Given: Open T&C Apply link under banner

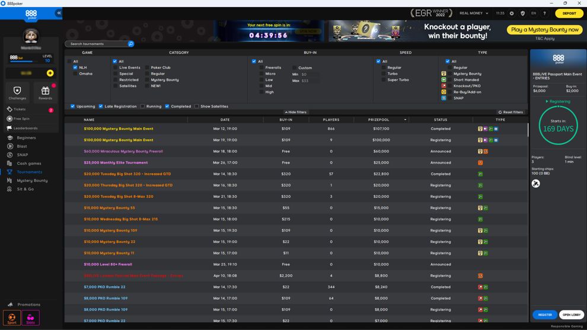Looking at the screenshot, I should (x=545, y=39).
